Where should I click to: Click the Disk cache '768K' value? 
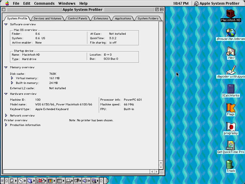(x=53, y=74)
